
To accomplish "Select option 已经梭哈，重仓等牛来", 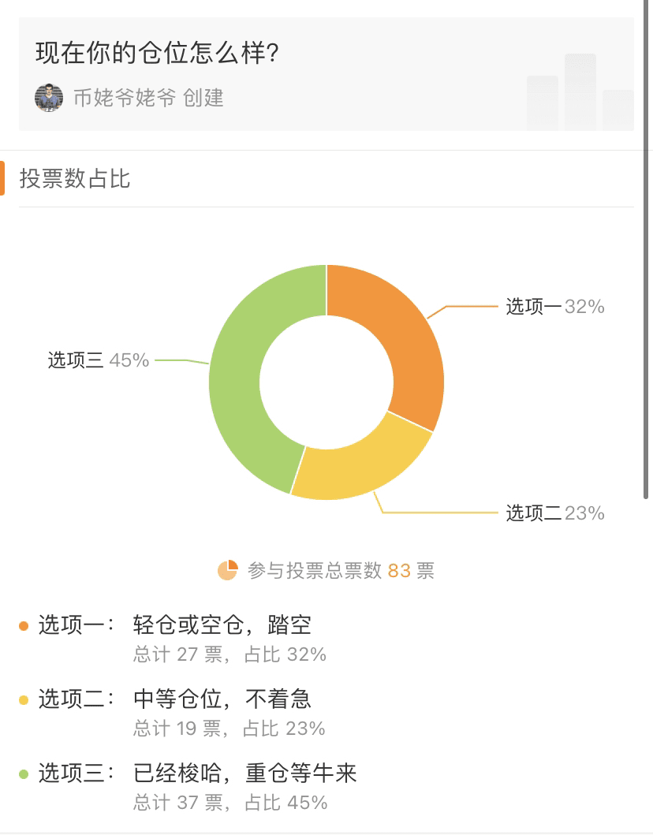I will pos(244,773).
